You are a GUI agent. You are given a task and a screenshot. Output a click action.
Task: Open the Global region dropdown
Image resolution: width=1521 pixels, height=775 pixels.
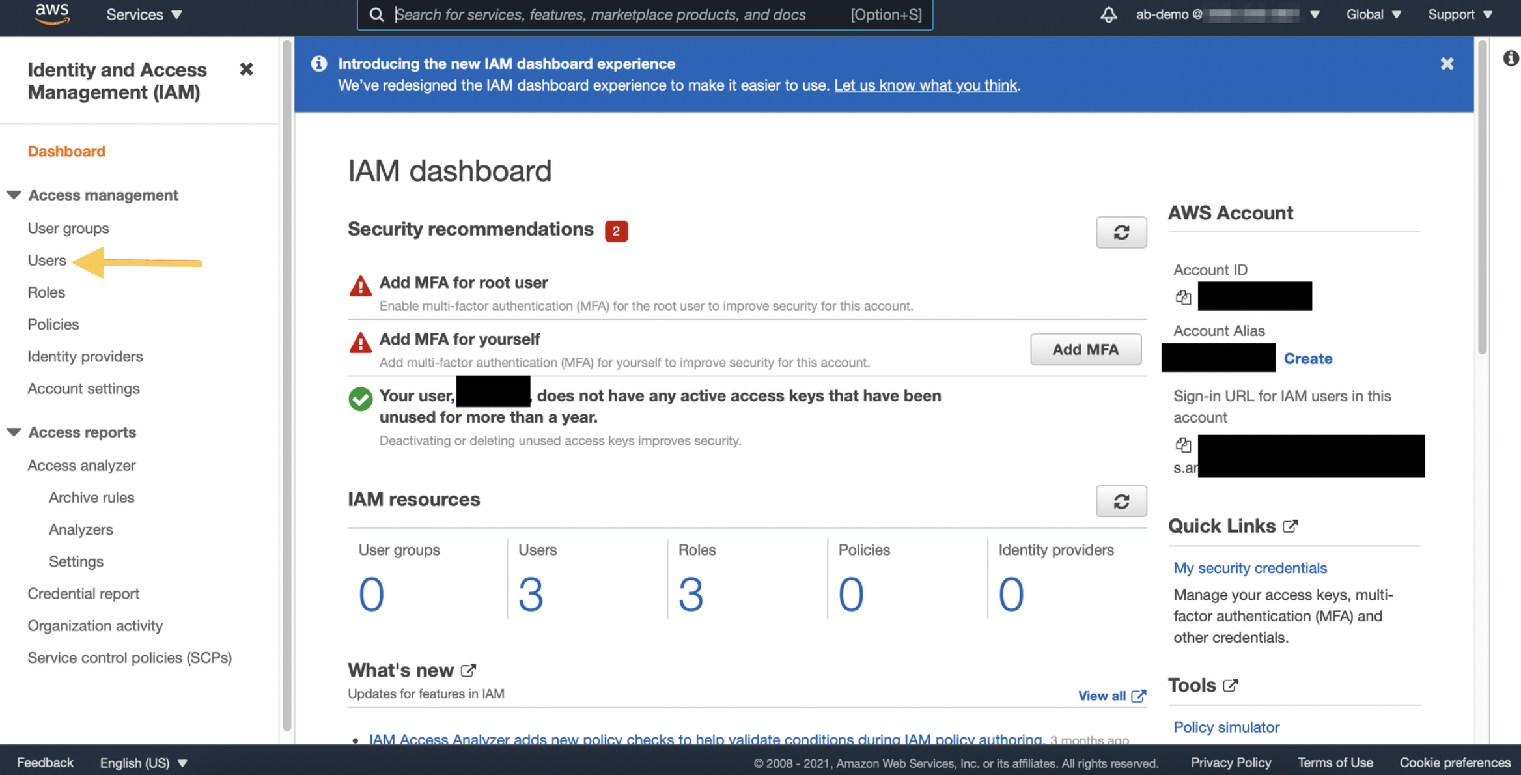[1373, 14]
